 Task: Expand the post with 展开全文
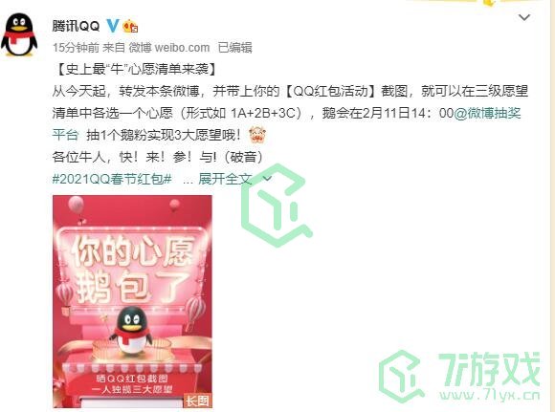pos(225,179)
